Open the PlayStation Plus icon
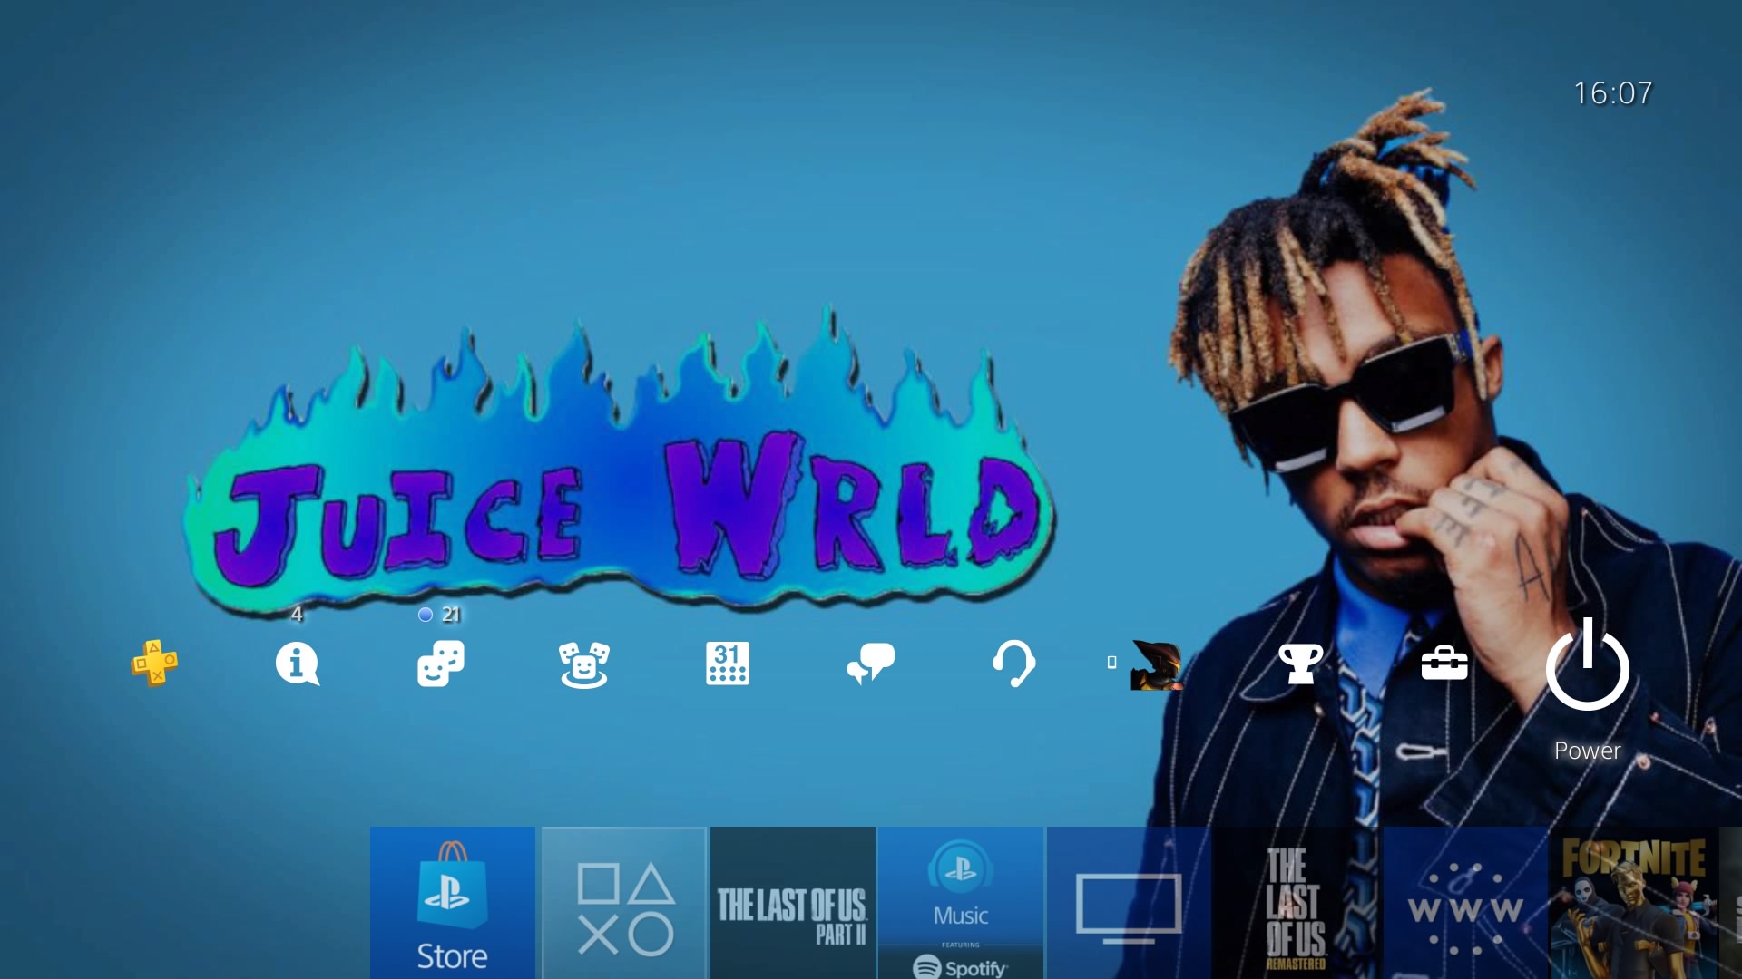 click(154, 664)
